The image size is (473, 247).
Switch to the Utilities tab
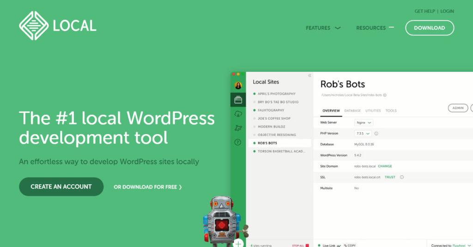click(373, 111)
